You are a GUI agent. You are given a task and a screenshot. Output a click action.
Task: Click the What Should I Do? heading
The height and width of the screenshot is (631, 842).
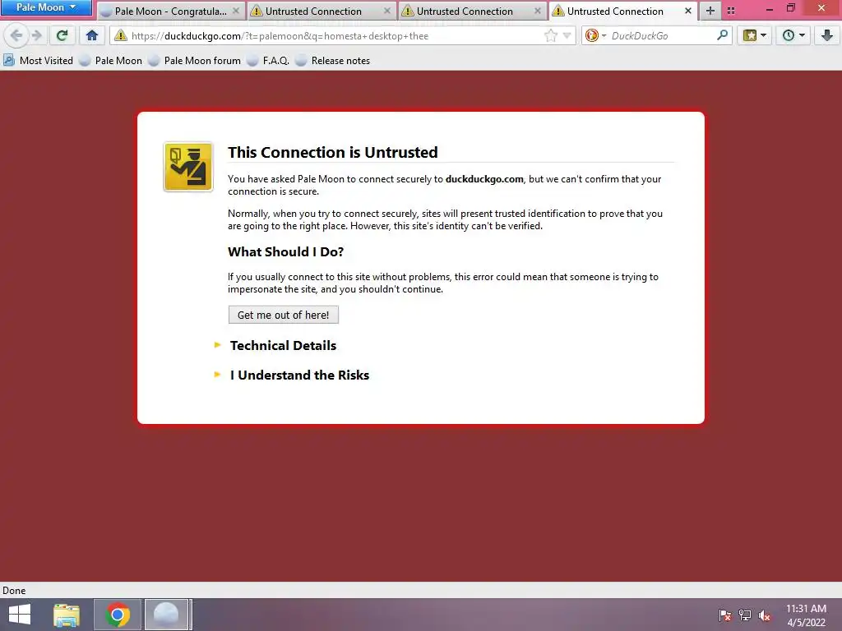coord(285,251)
